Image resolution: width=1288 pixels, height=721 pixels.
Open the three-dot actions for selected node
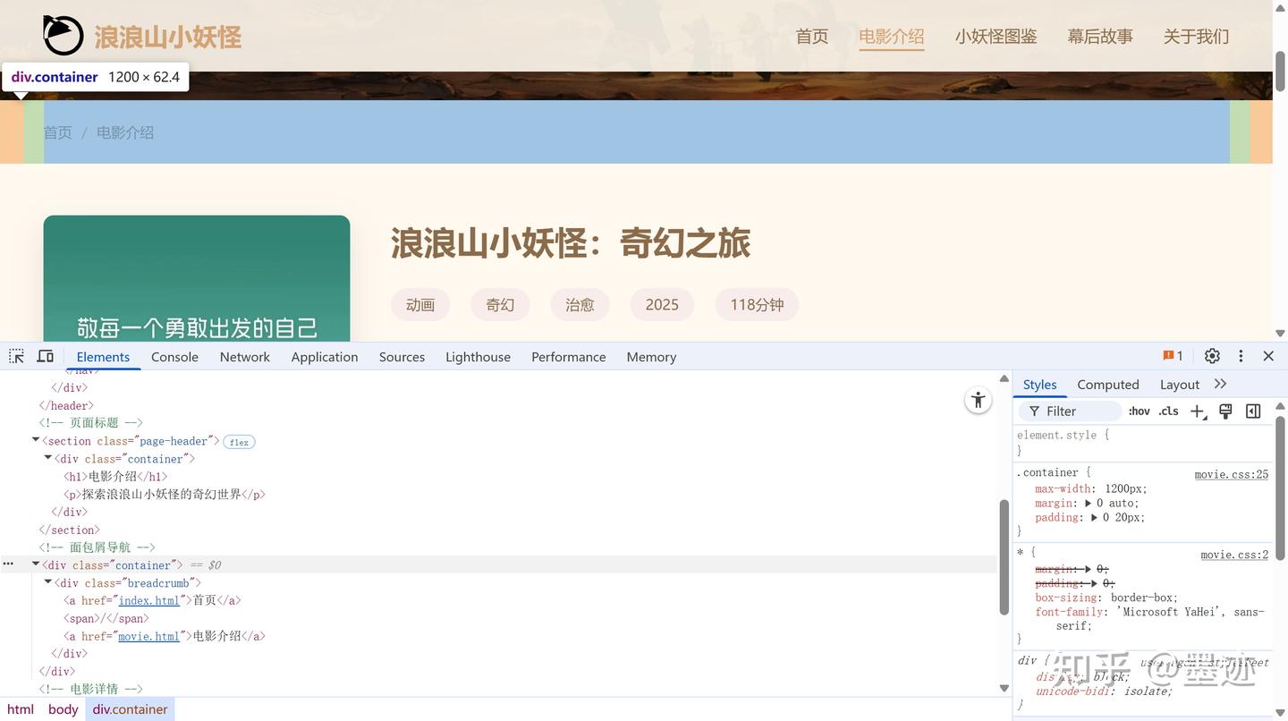[x=8, y=564]
